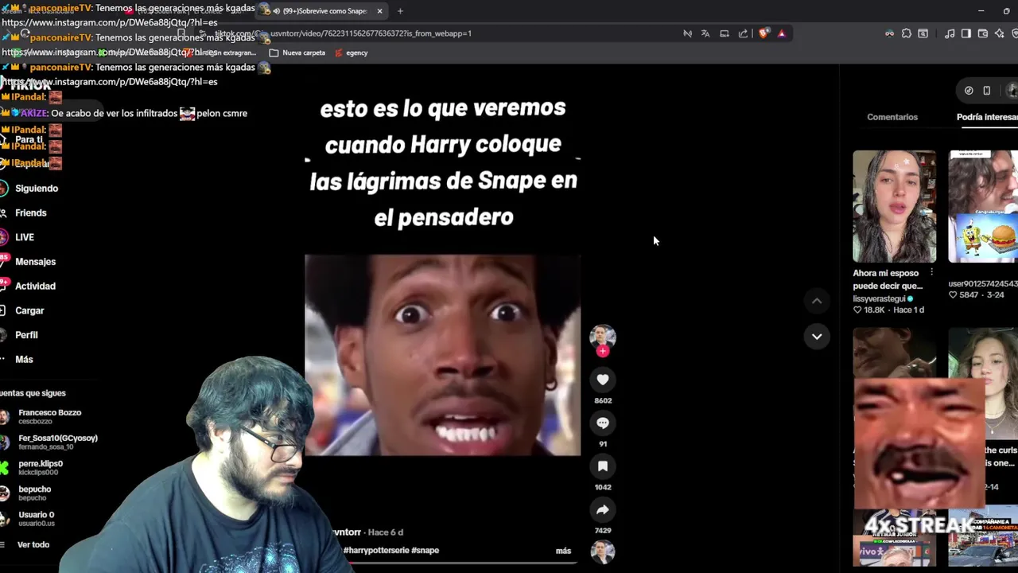The image size is (1018, 573).
Task: Click the Brave Rewards triangle icon
Action: [x=782, y=33]
